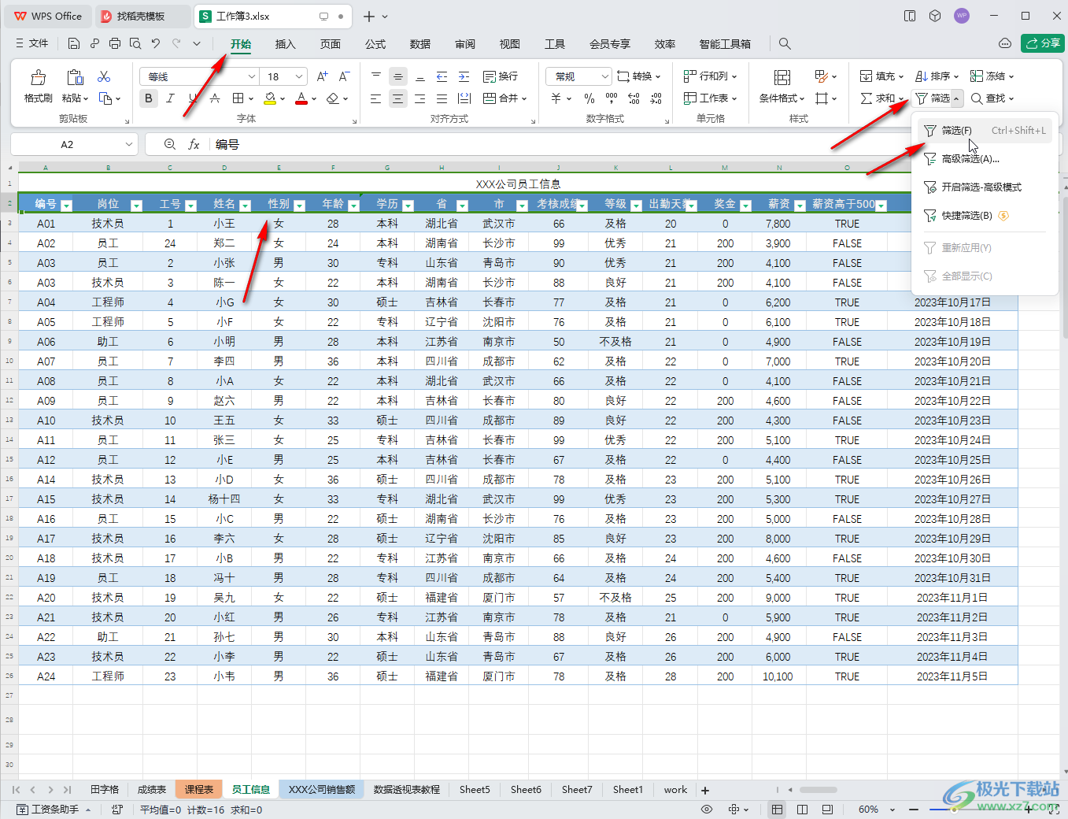
Task: Decrease font size with the A- icon
Action: pyautogui.click(x=344, y=76)
